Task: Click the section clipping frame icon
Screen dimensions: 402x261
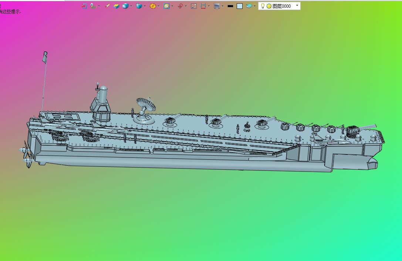Action: (203, 6)
